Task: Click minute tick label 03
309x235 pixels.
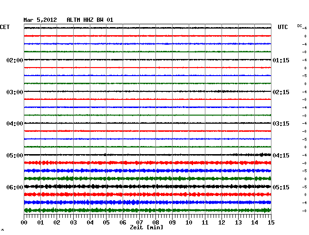Action: pos(73,223)
